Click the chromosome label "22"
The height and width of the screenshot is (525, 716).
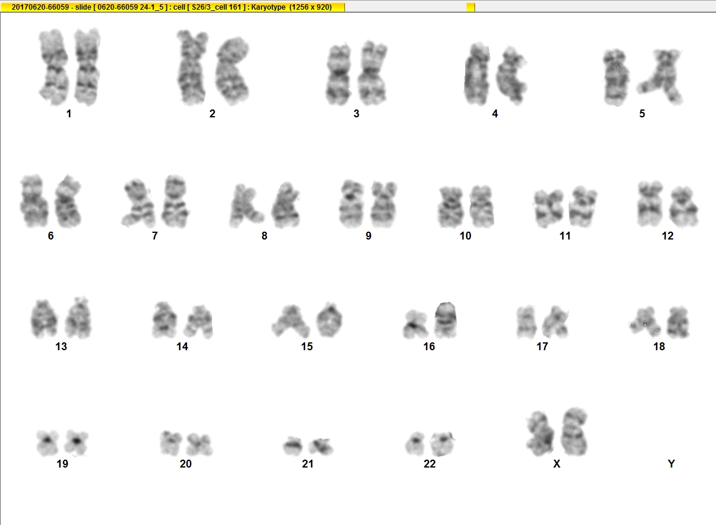tap(430, 465)
